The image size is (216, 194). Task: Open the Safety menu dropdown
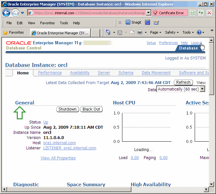(x=172, y=32)
